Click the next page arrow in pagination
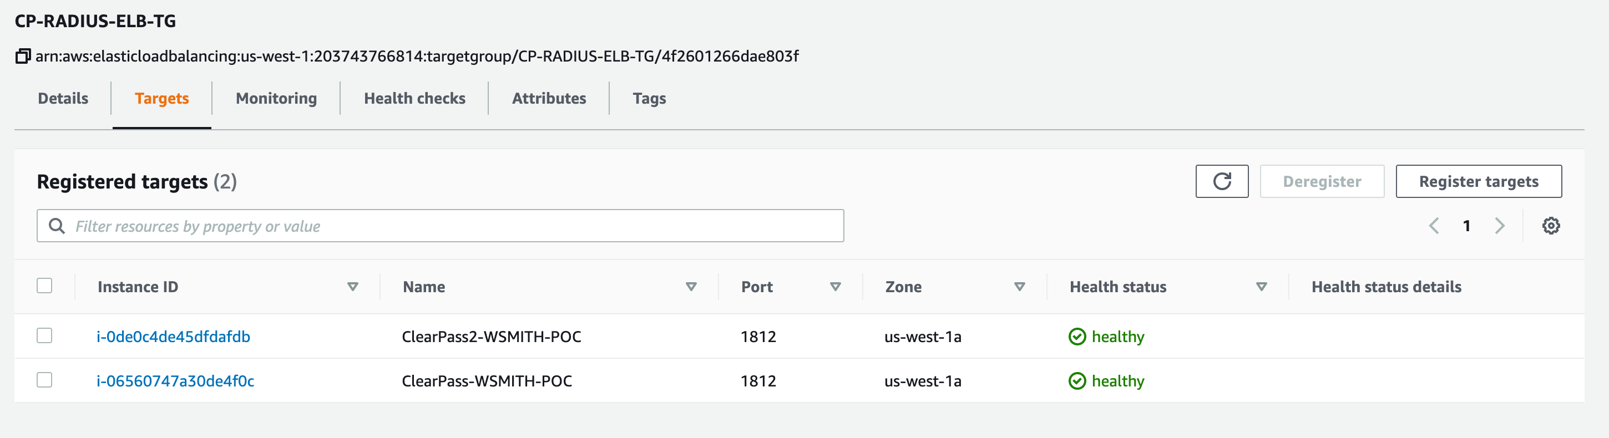The width and height of the screenshot is (1609, 438). click(x=1500, y=226)
